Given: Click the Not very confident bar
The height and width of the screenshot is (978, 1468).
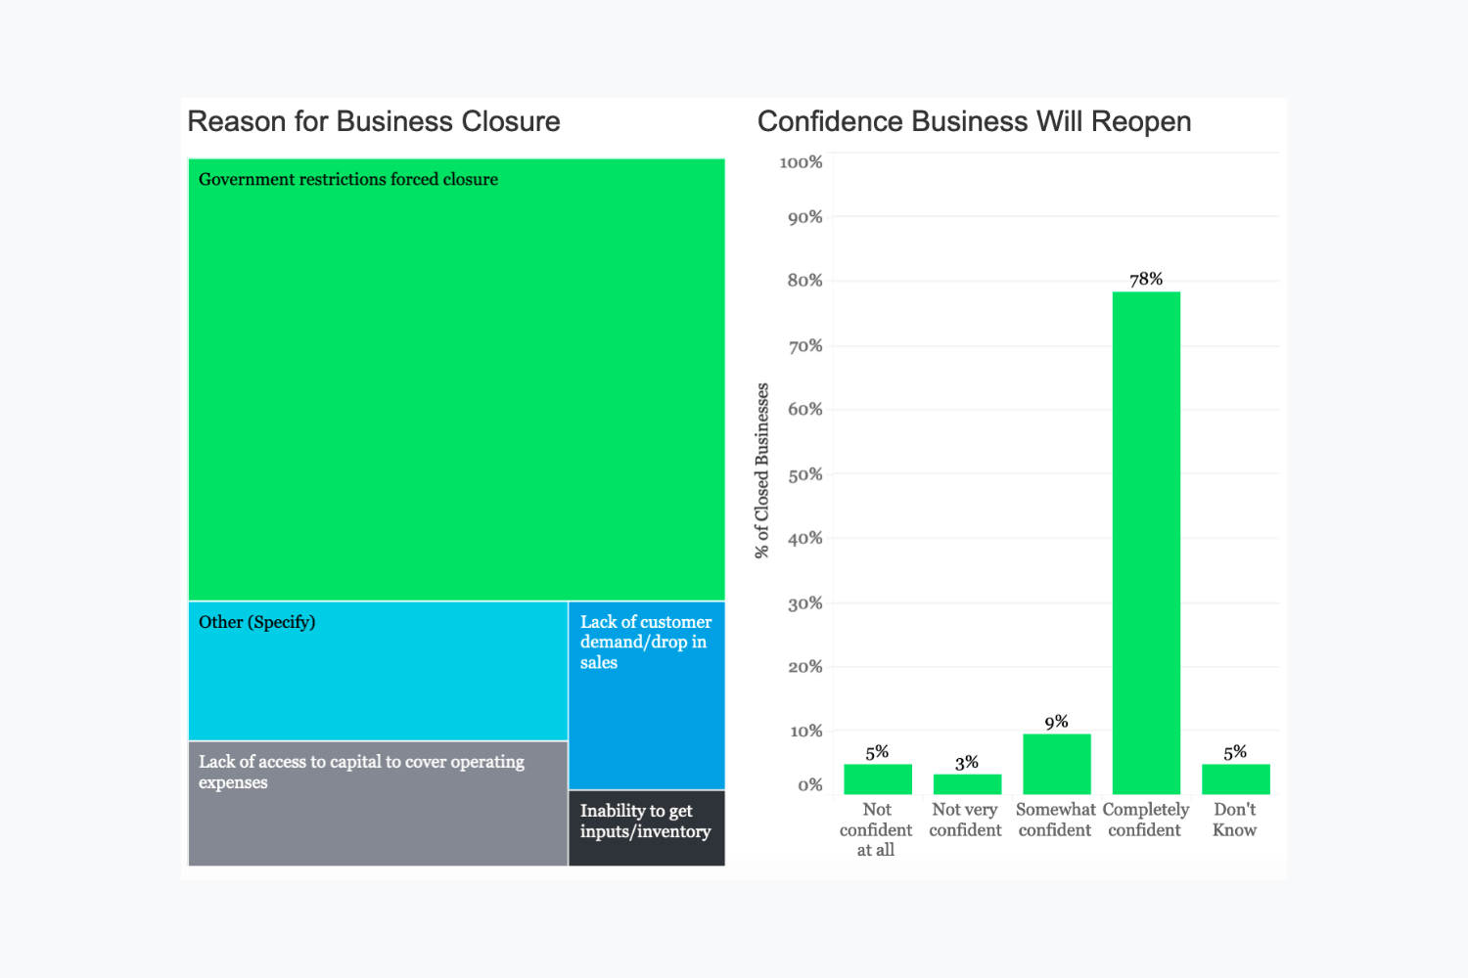Looking at the screenshot, I should 967,784.
